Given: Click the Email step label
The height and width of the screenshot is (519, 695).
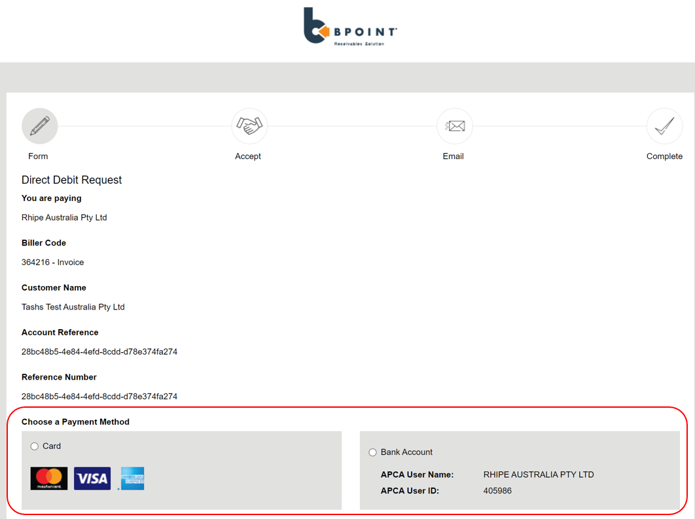Looking at the screenshot, I should click(x=454, y=156).
